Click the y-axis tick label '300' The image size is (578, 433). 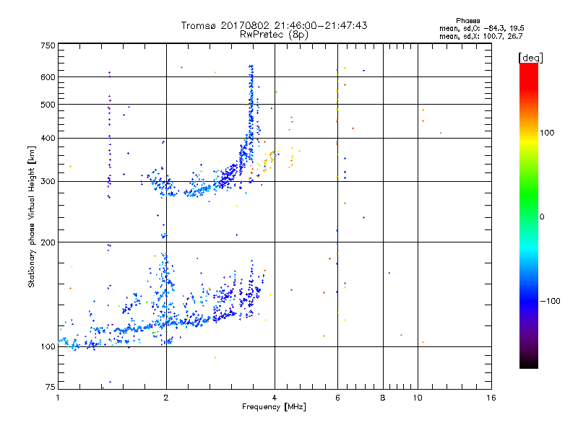48,182
